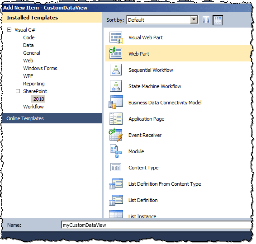Select the Code category
The image size is (256, 244).
point(29,38)
